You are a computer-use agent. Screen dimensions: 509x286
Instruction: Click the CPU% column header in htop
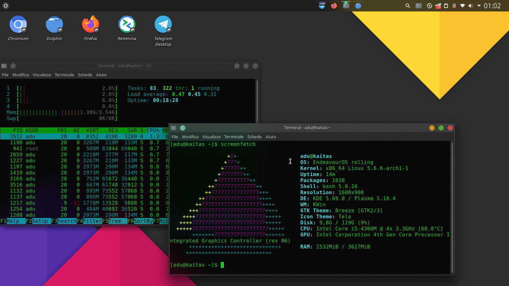coord(153,130)
